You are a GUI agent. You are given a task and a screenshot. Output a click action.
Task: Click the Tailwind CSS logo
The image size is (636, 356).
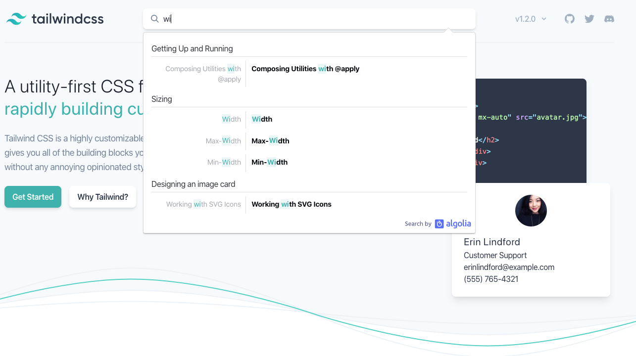coord(55,19)
